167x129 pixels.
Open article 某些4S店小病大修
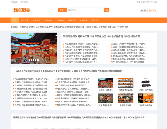[x=128, y=56]
